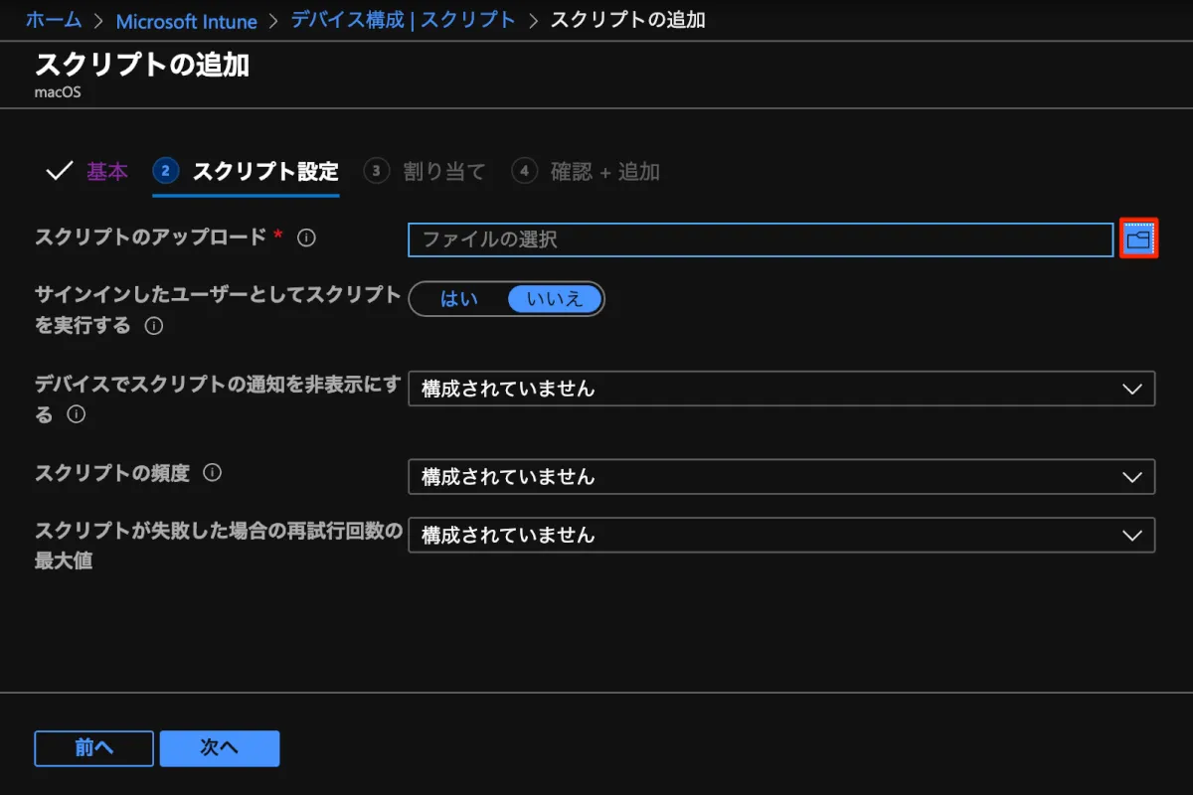This screenshot has width=1193, height=795.
Task: Select いいえ for run as signed-in user
Action: click(x=555, y=299)
